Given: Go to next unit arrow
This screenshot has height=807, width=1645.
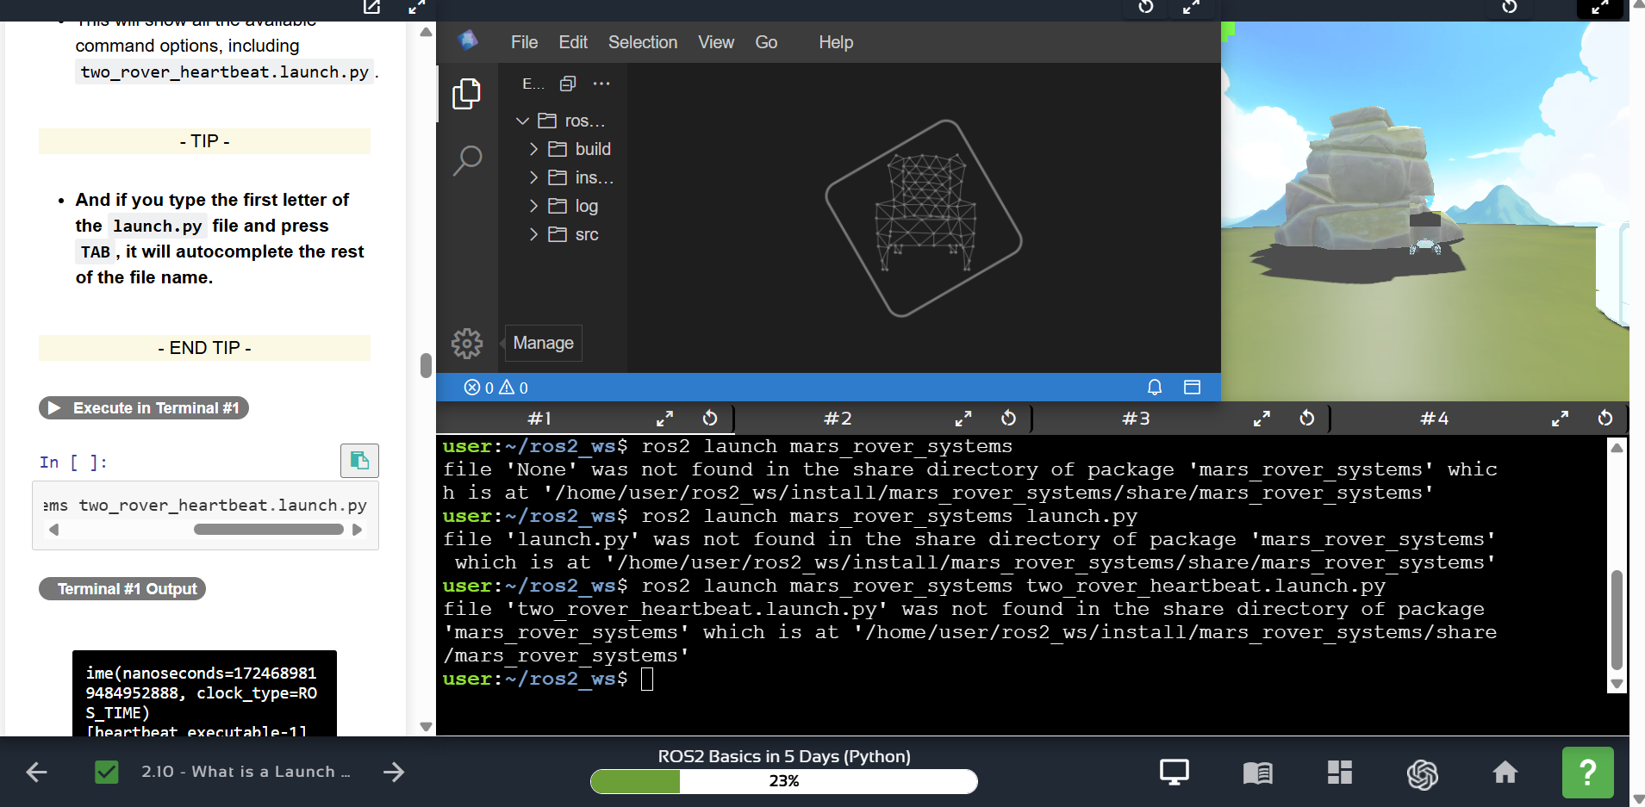Looking at the screenshot, I should coord(394,772).
